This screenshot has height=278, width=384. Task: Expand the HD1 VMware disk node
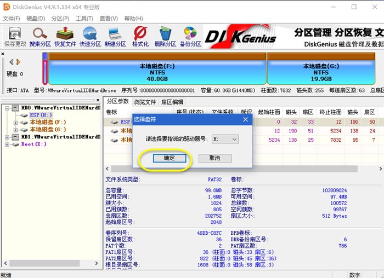(x=7, y=137)
